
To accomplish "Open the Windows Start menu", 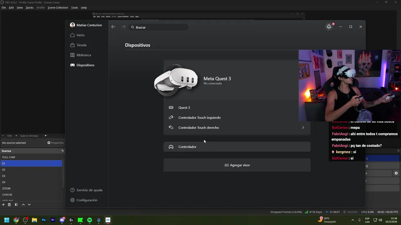I will pyautogui.click(x=7, y=220).
